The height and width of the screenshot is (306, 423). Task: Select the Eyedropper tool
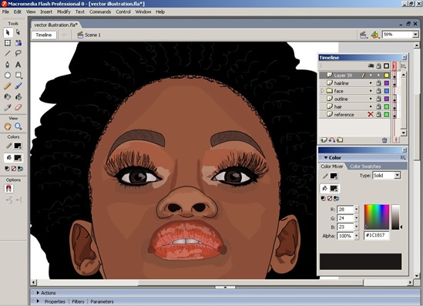pos(8,107)
